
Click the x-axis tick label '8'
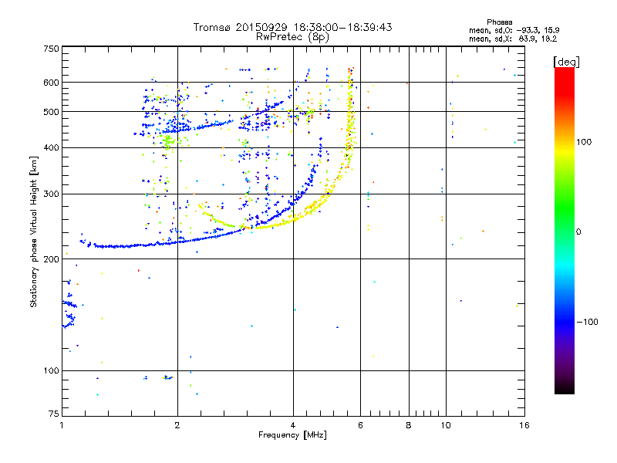[409, 425]
